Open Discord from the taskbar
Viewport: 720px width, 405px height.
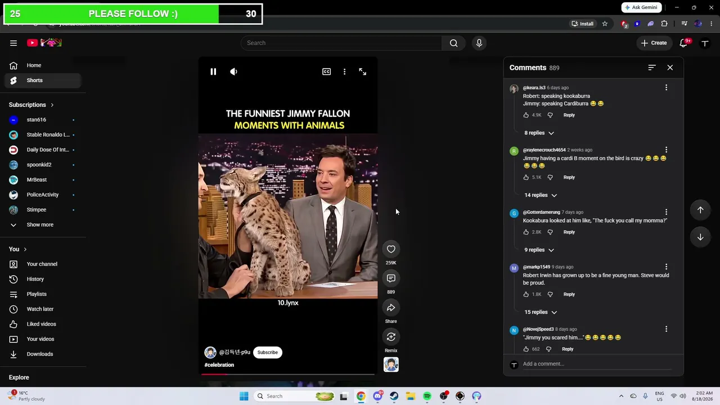coord(377,396)
